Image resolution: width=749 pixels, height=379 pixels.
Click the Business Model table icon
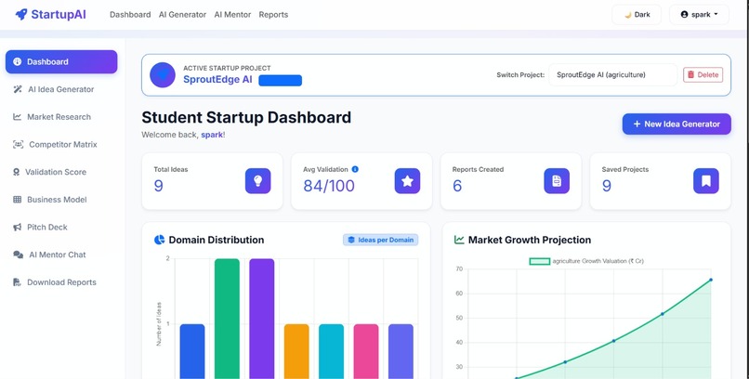click(x=18, y=200)
